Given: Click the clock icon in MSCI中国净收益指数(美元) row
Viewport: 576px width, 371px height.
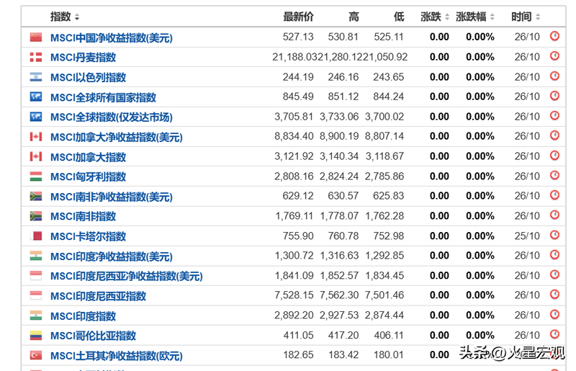Looking at the screenshot, I should click(x=554, y=36).
